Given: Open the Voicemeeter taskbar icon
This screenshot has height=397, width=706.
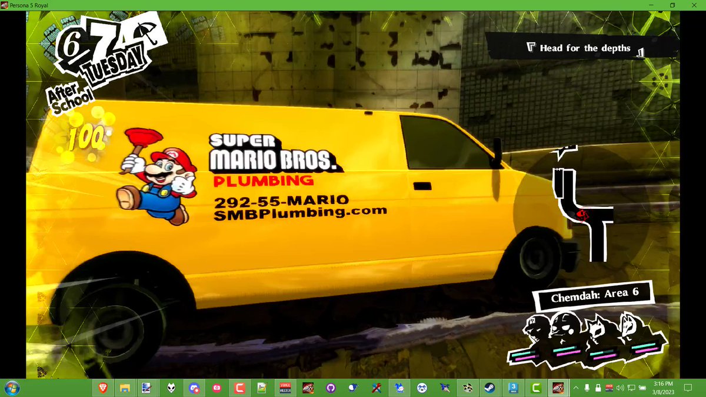Looking at the screenshot, I should [x=285, y=388].
